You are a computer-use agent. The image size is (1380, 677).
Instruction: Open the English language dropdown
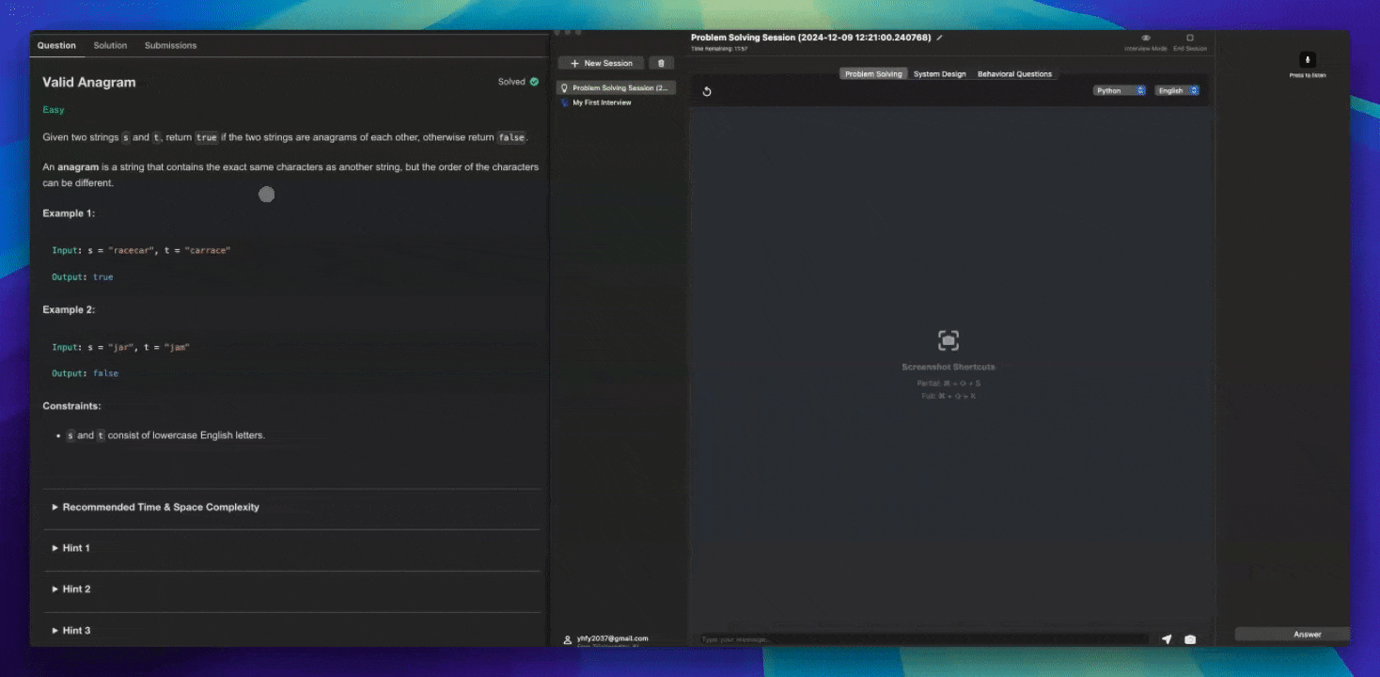[1177, 90]
